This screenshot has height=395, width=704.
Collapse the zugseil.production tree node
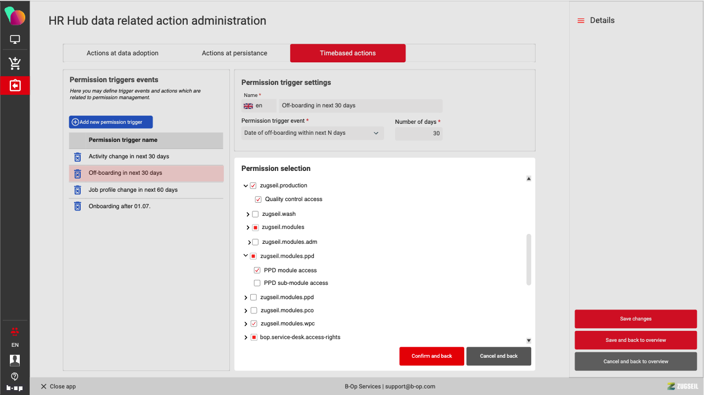(245, 186)
